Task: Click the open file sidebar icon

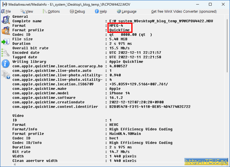Action: coord(5,20)
